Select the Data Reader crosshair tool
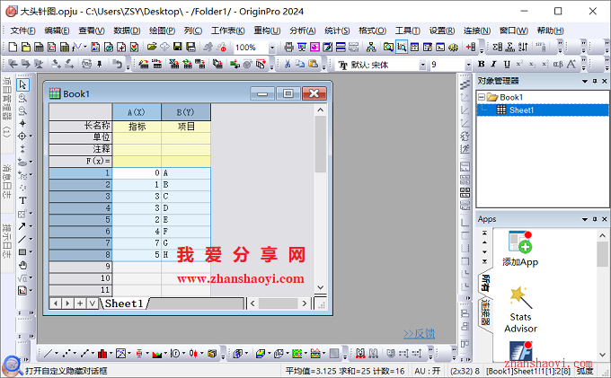This screenshot has width=611, height=378. [x=22, y=136]
